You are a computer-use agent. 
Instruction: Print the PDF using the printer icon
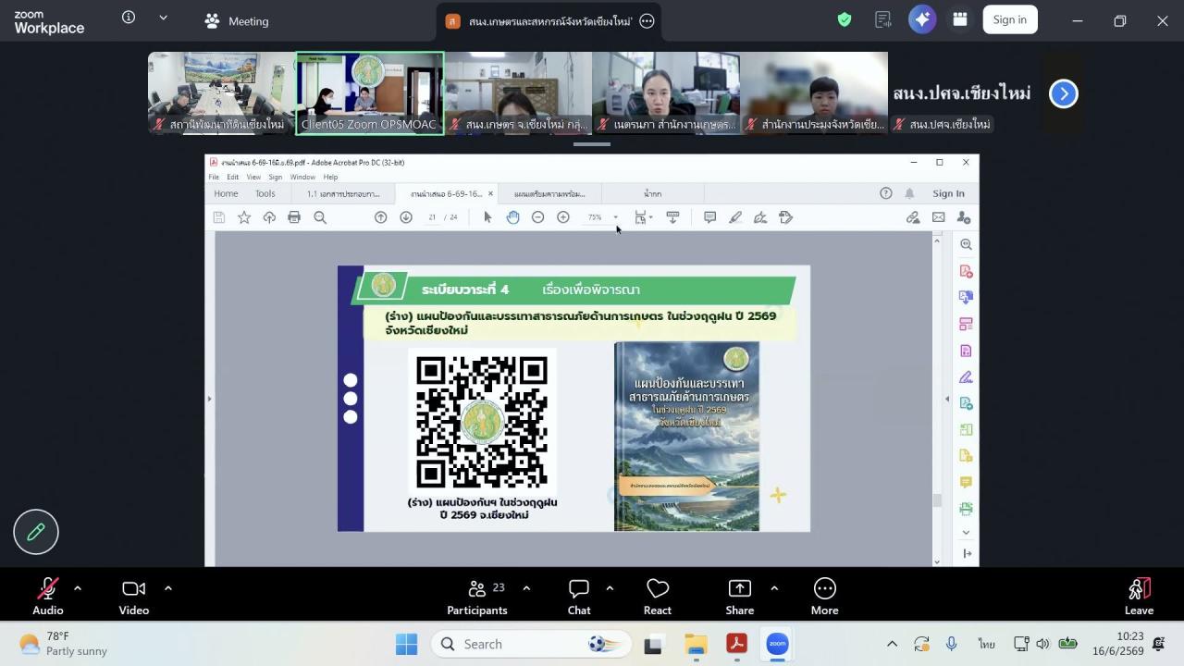294,217
